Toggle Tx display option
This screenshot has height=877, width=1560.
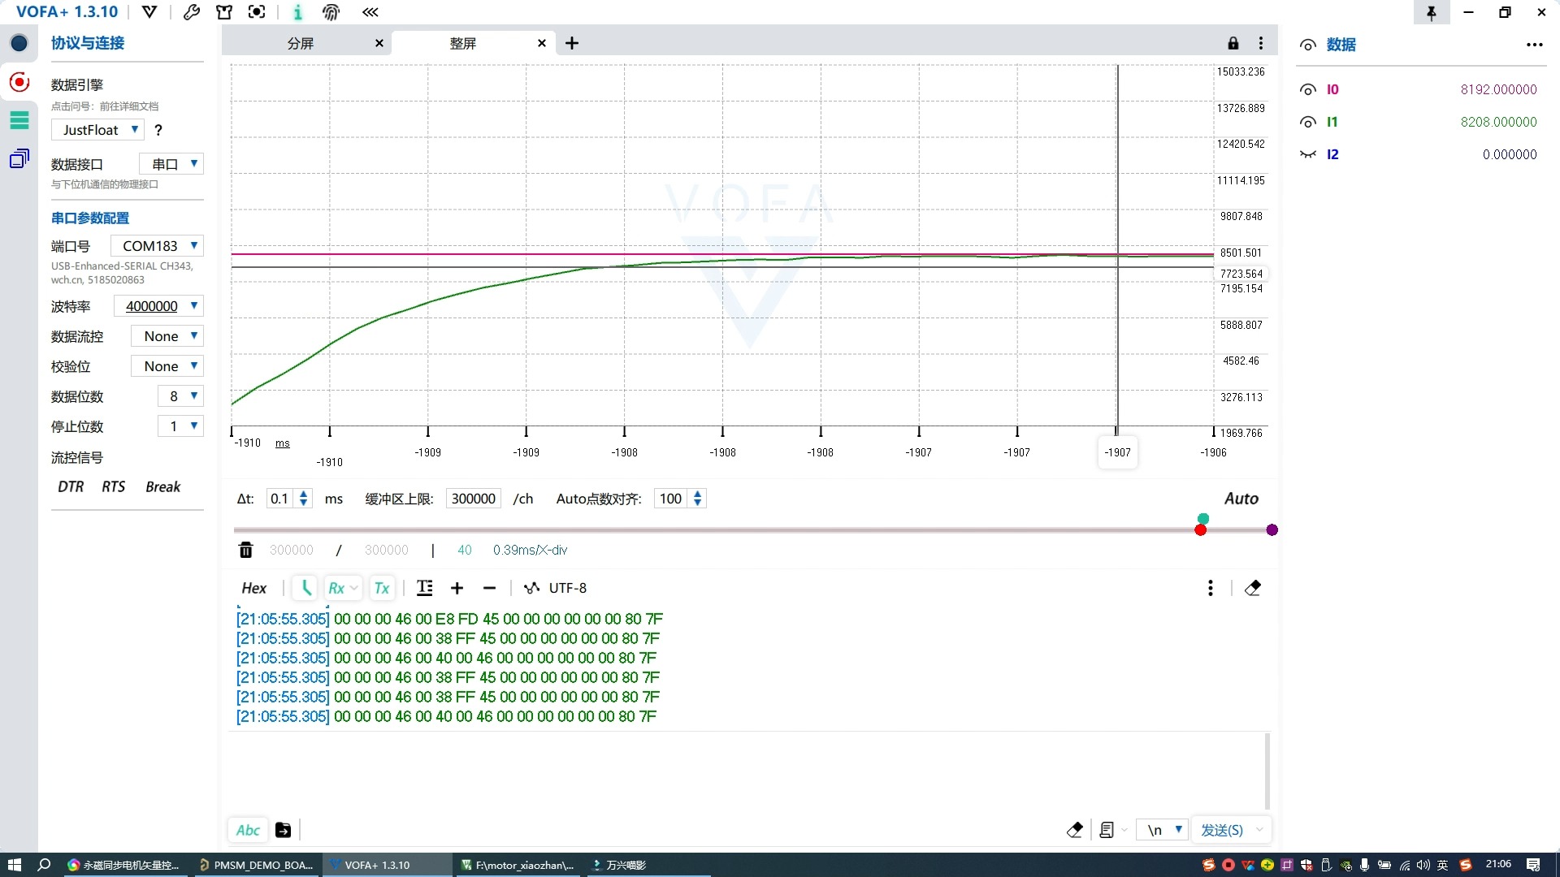[382, 588]
